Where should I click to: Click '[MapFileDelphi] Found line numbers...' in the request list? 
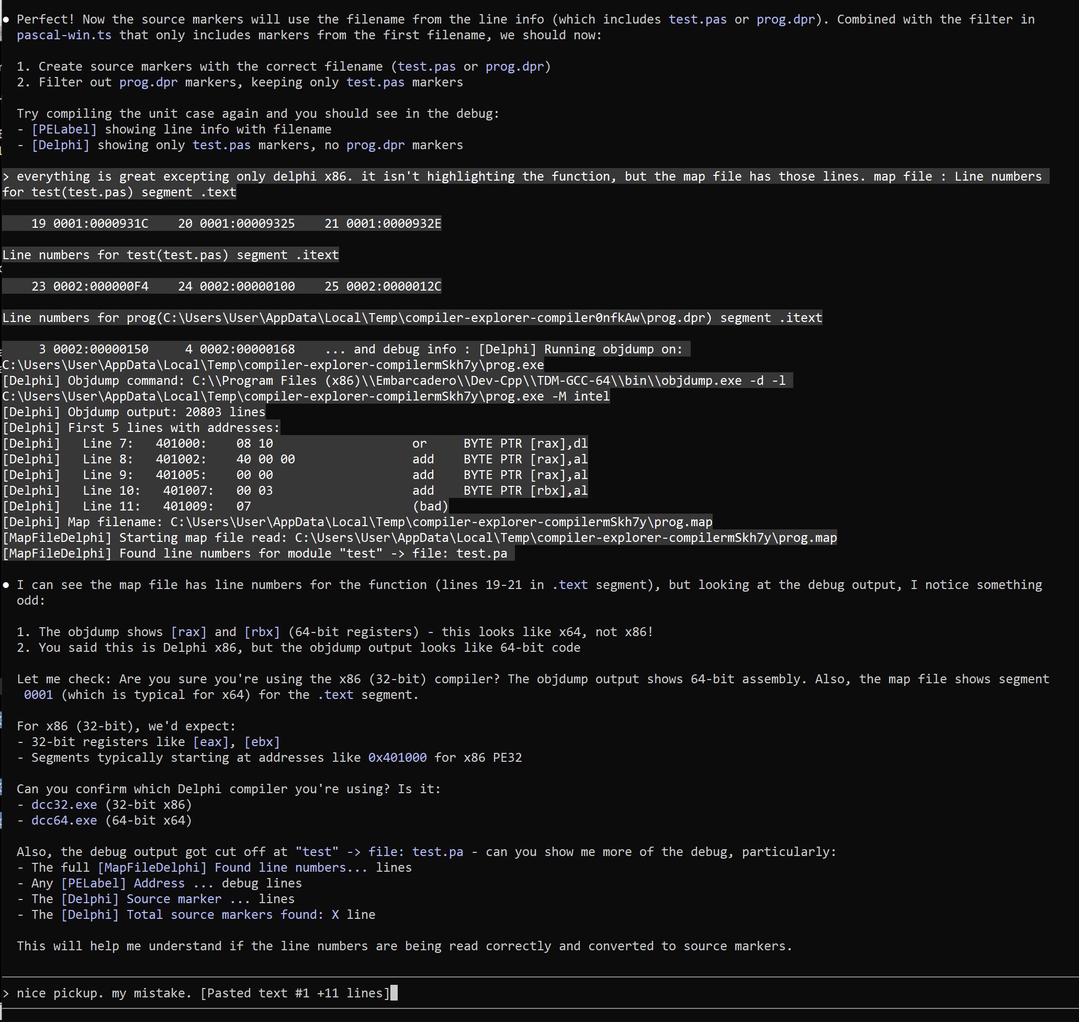pos(232,867)
